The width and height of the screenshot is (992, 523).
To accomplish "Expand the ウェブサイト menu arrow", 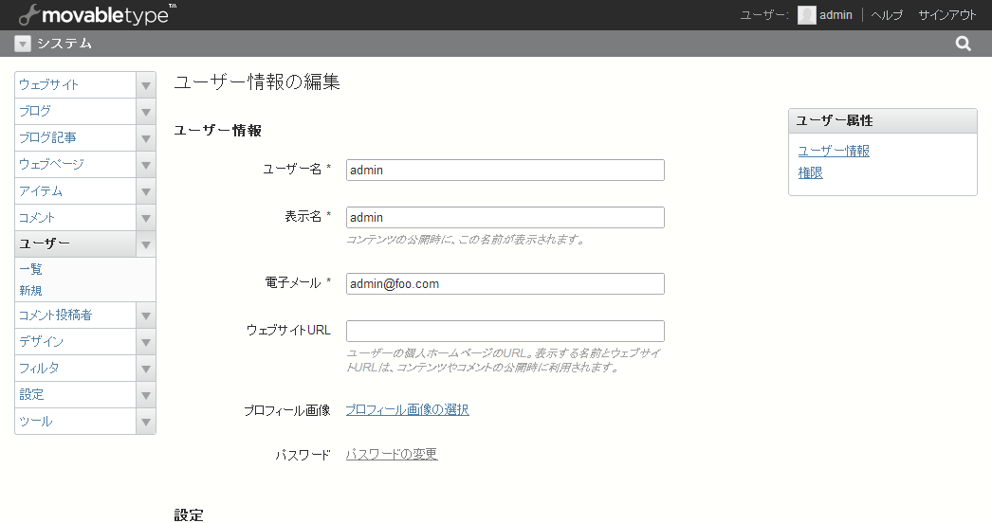I will pyautogui.click(x=145, y=85).
